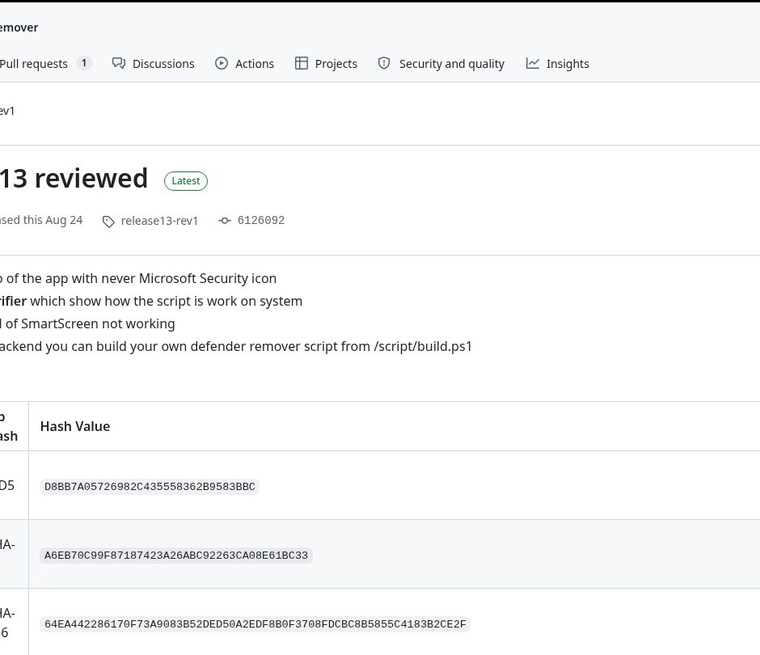The width and height of the screenshot is (760, 655).
Task: Click the line mentioning Microsoft Security icon
Action: 138,278
